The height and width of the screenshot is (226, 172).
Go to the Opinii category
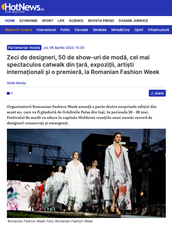[139, 30]
